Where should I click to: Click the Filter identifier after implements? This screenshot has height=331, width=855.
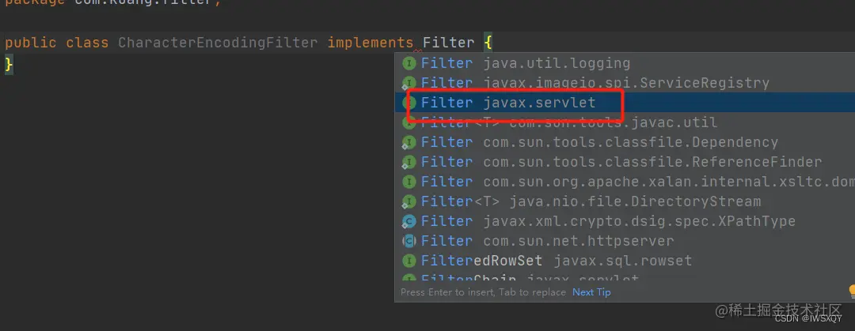(449, 43)
